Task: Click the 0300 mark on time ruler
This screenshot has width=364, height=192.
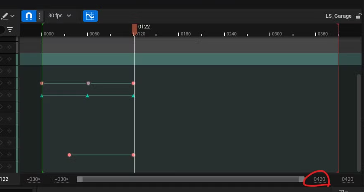Action: coord(277,34)
